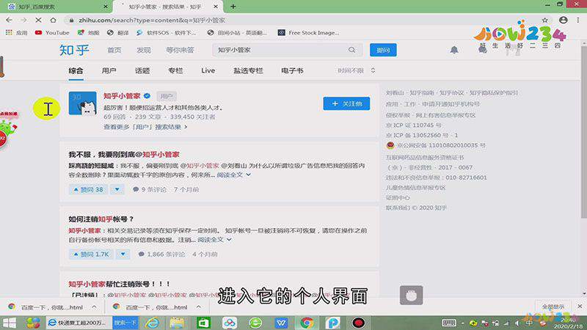Screen dimensions: 587x330
Task: Go to browser home page icon
Action: point(53,20)
